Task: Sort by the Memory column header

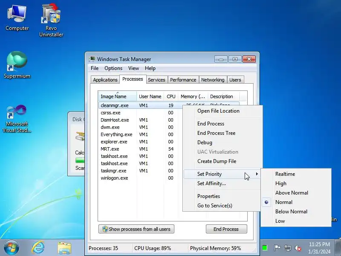Action: (193, 96)
